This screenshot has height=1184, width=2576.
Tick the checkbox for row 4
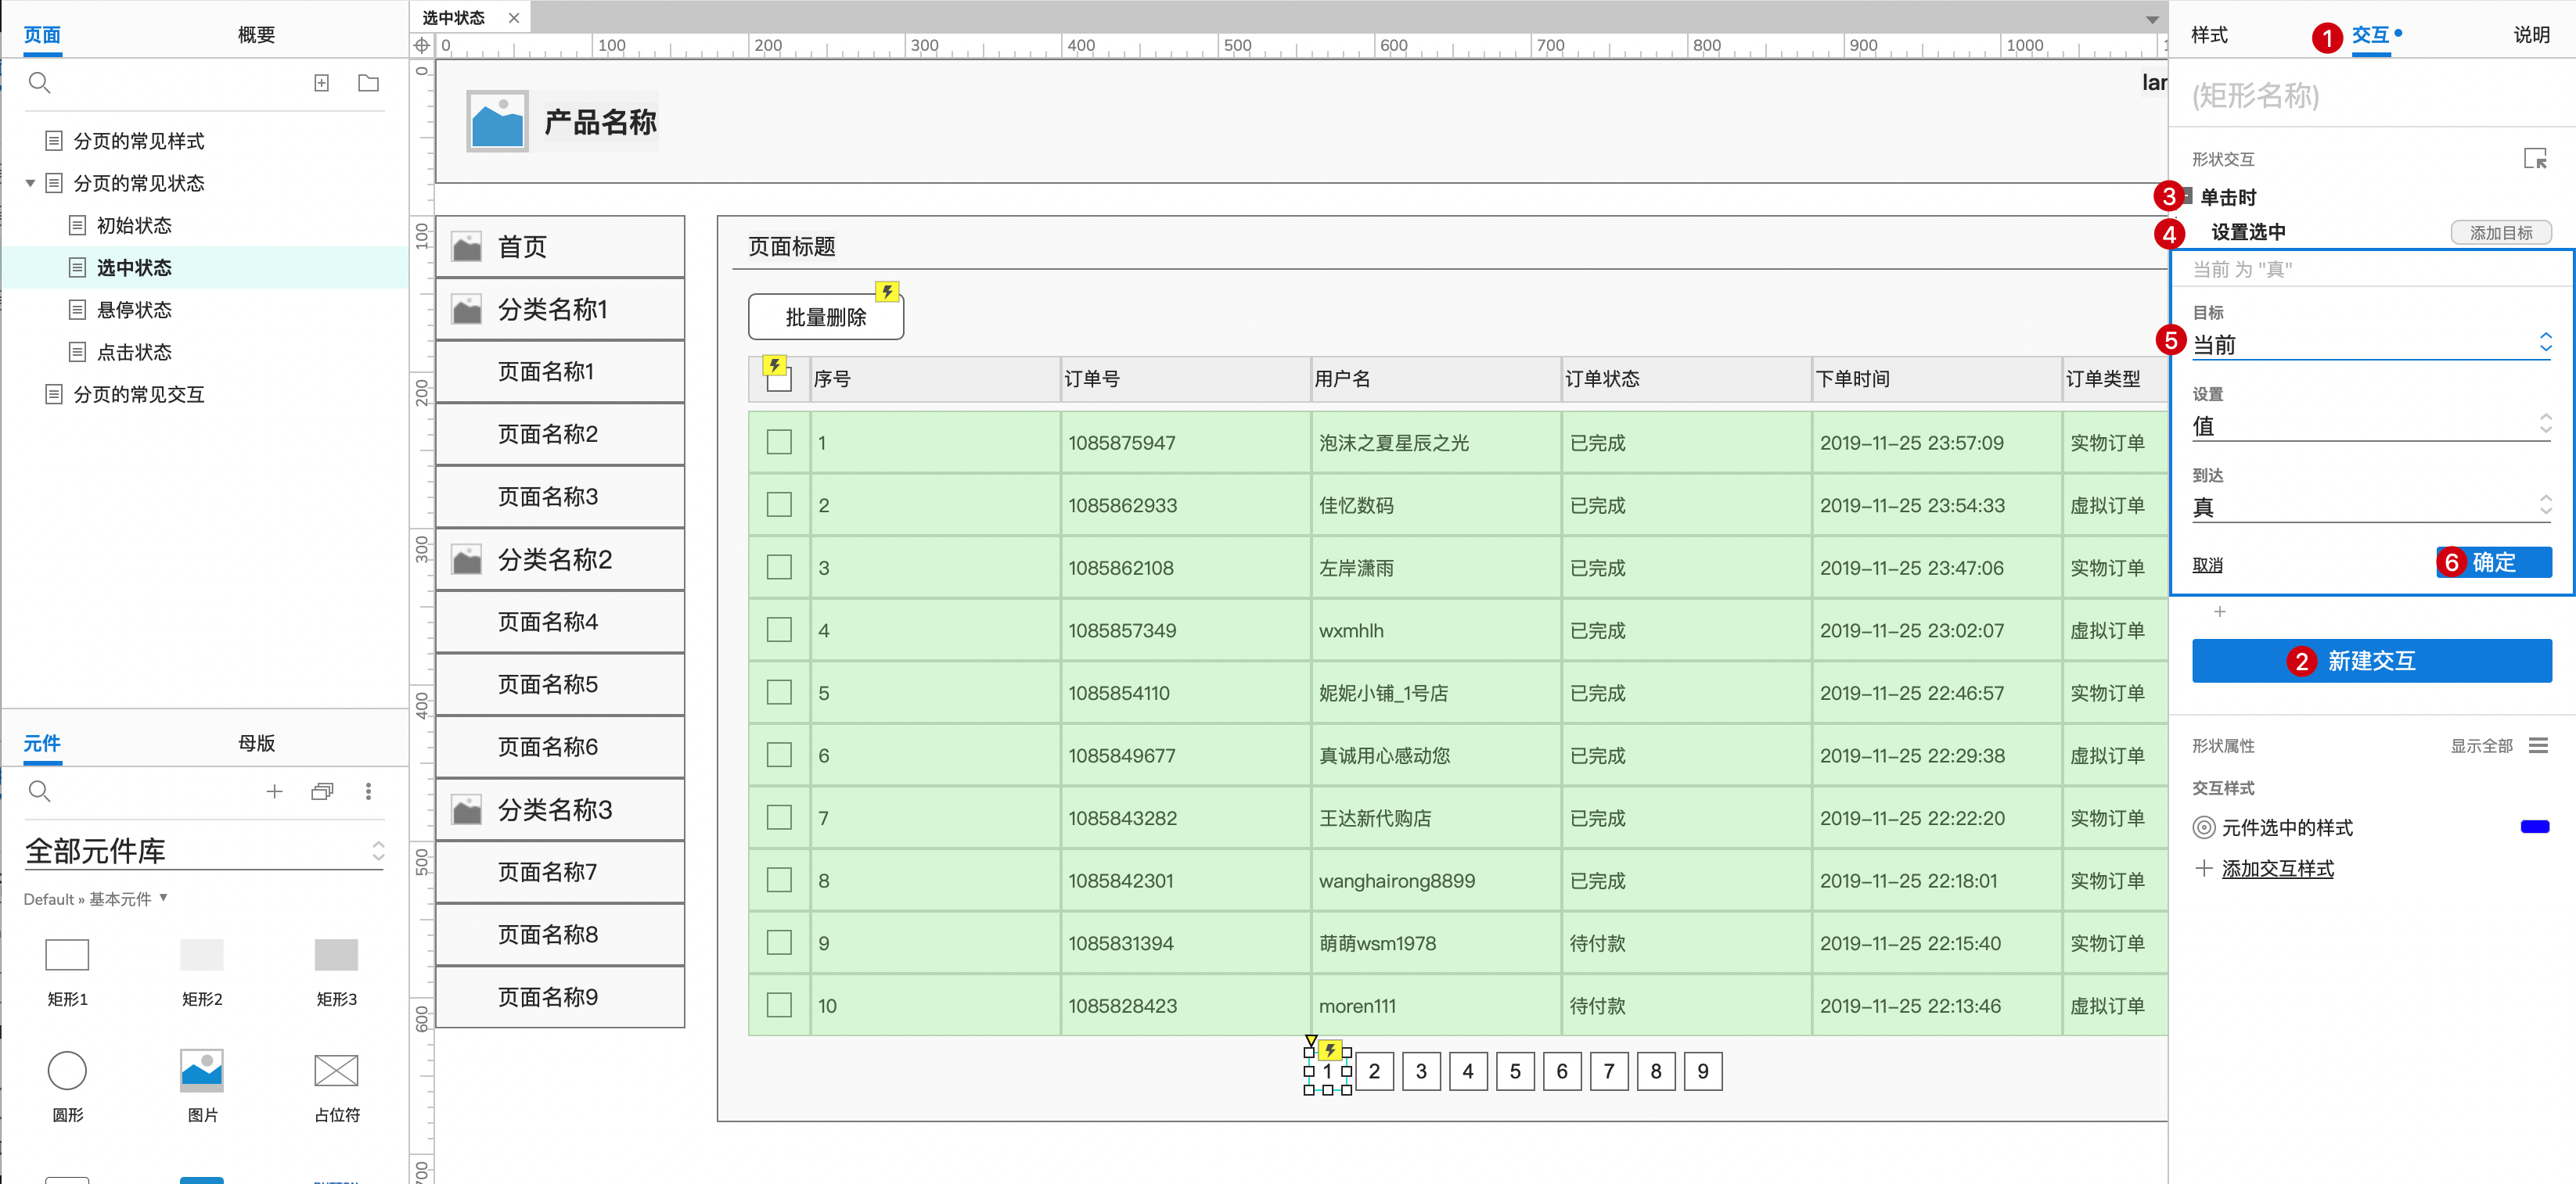[x=779, y=630]
